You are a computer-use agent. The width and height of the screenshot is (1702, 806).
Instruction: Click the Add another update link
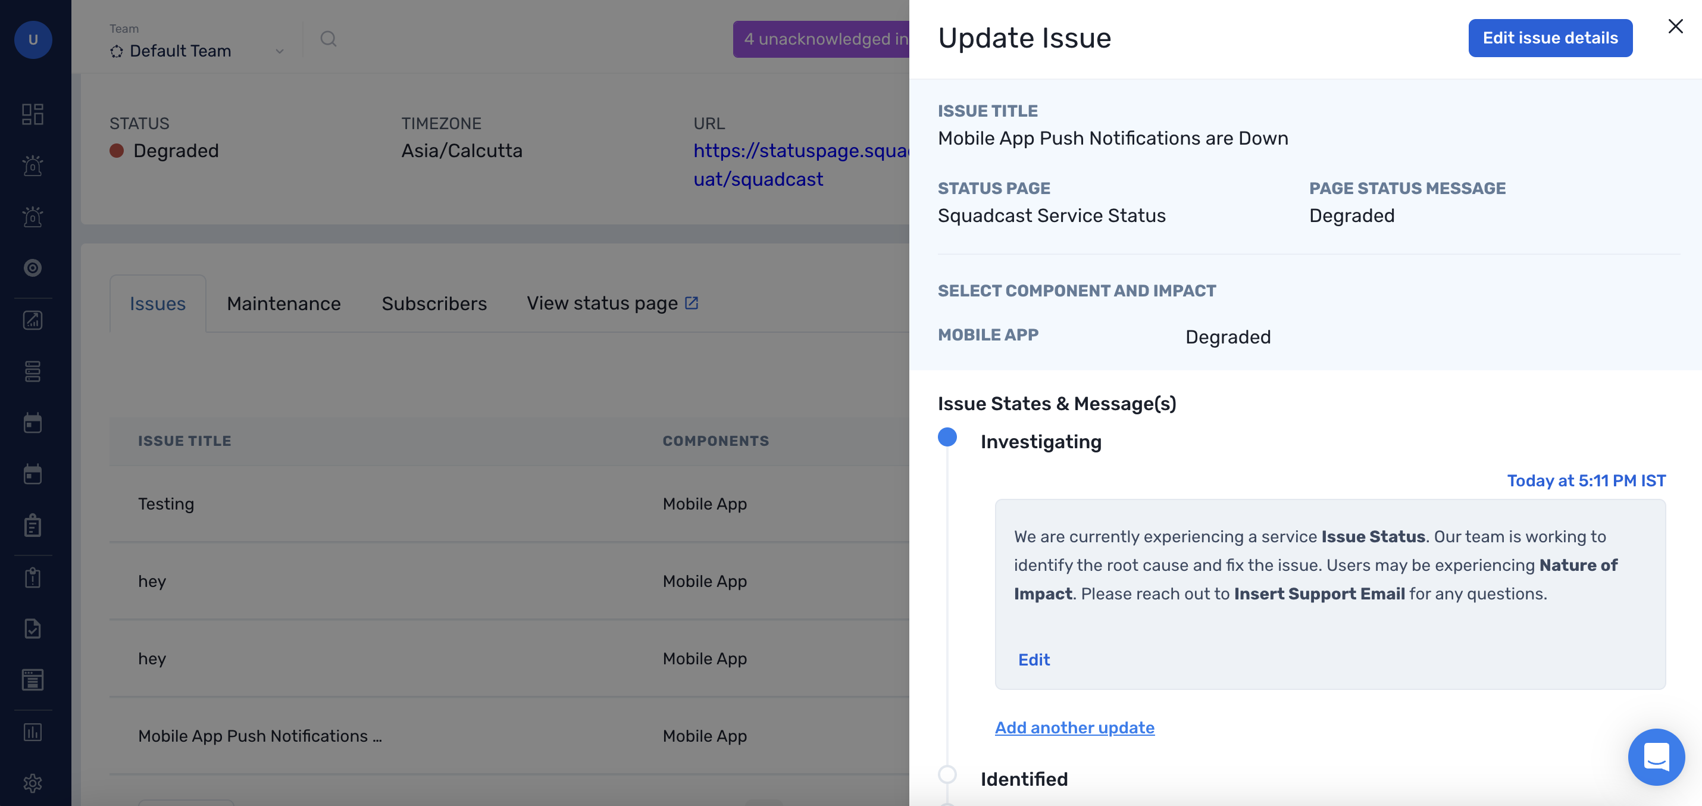pos(1074,727)
